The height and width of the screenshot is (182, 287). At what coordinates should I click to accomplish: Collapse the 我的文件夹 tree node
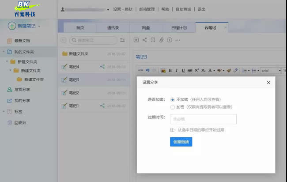[x=4, y=52]
